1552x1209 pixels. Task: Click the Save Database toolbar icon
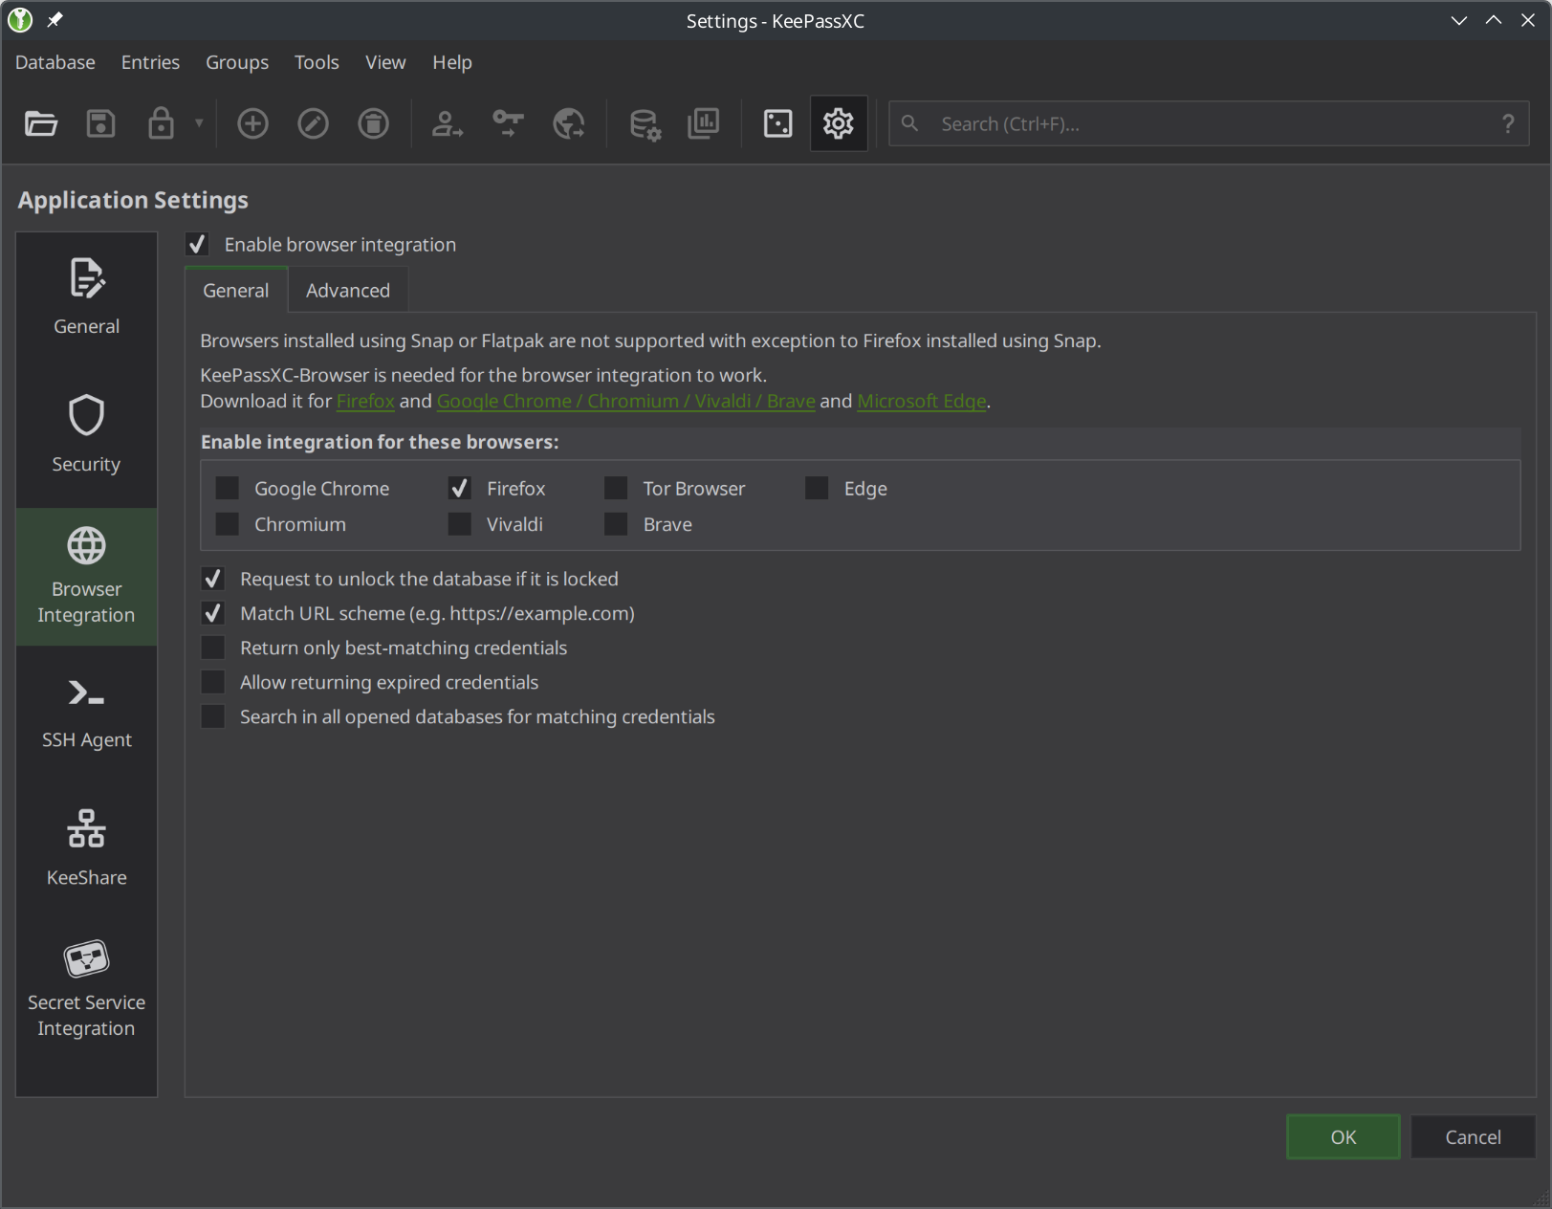[x=100, y=123]
